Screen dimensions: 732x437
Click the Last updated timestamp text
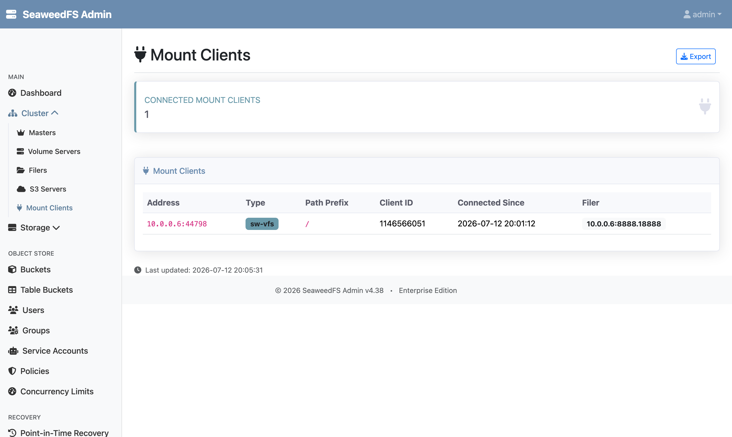coord(204,270)
